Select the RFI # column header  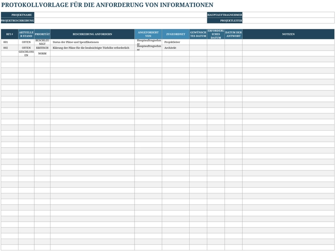point(10,34)
